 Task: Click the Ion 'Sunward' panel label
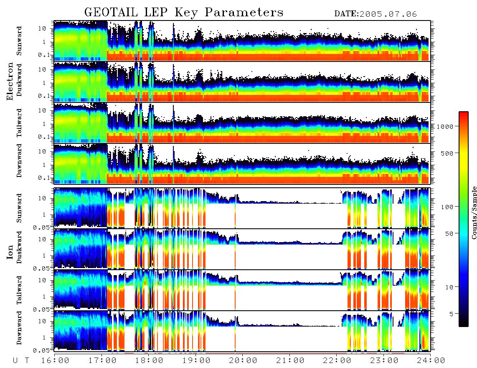point(19,208)
